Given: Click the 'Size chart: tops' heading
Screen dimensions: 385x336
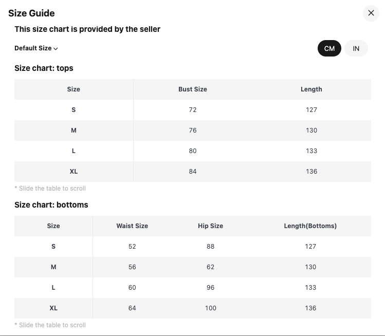Looking at the screenshot, I should [x=44, y=68].
